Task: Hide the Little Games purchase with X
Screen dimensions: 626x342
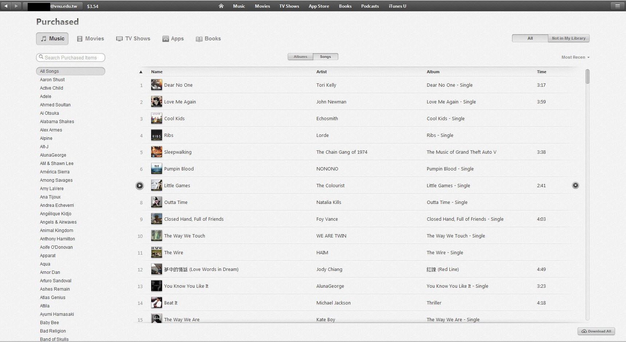Action: (x=575, y=185)
